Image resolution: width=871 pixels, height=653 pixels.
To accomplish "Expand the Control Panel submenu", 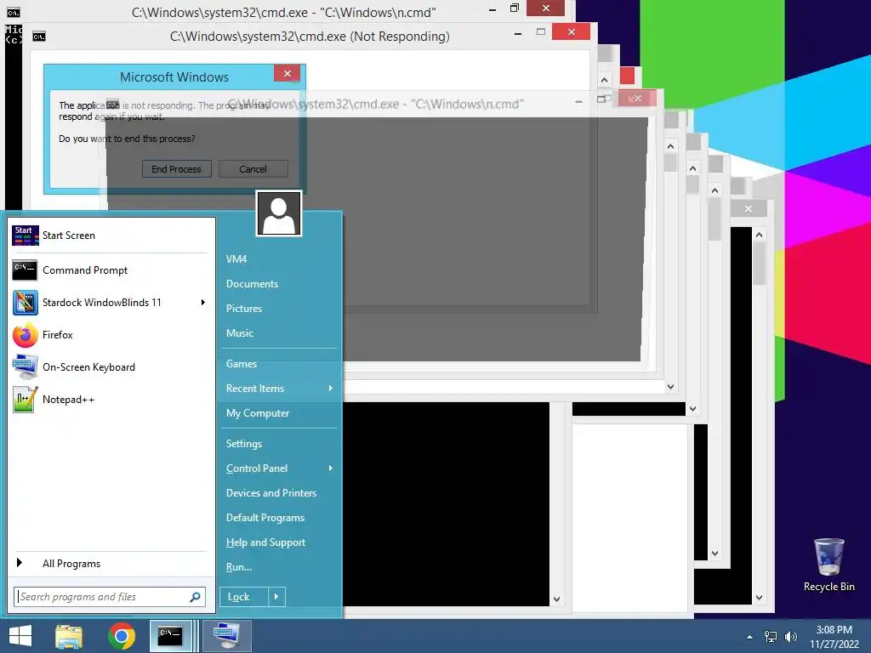I will 331,468.
